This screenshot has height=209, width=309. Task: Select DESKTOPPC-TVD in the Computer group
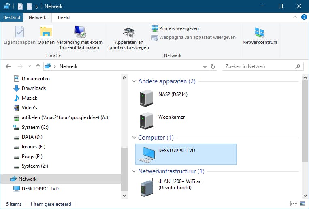(x=186, y=154)
